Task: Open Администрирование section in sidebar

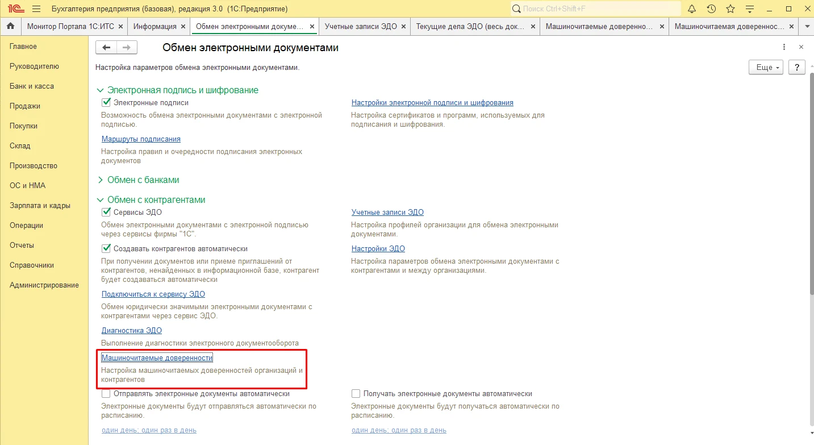Action: click(x=44, y=285)
